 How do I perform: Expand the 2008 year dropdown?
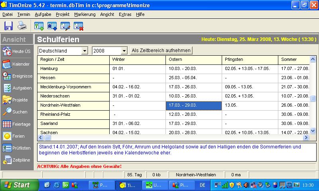tap(124, 51)
